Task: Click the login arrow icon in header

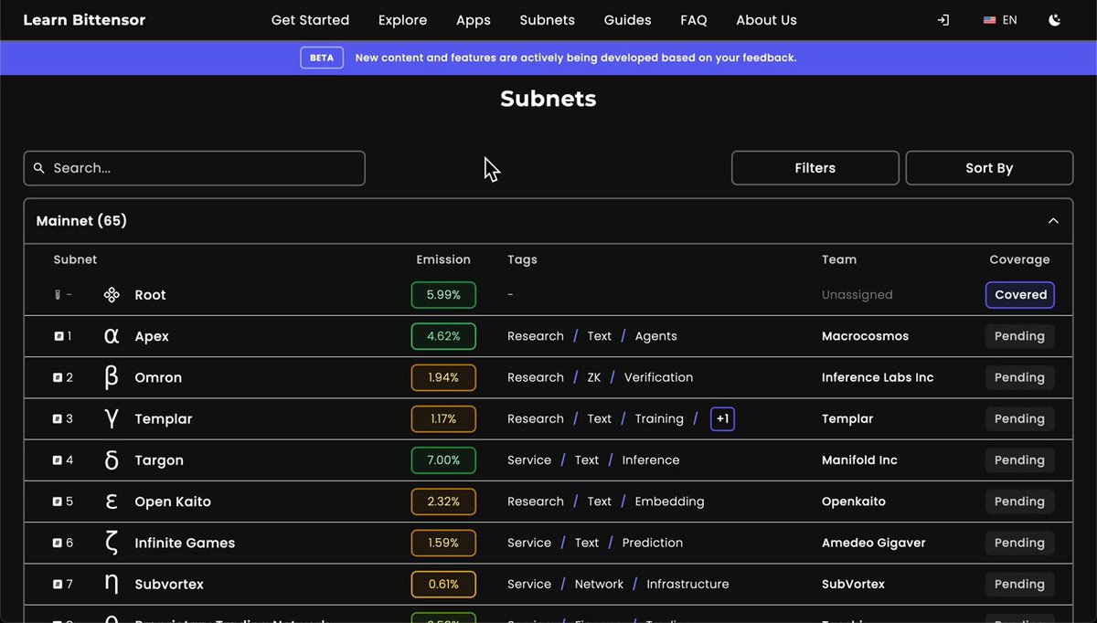Action: 943,20
